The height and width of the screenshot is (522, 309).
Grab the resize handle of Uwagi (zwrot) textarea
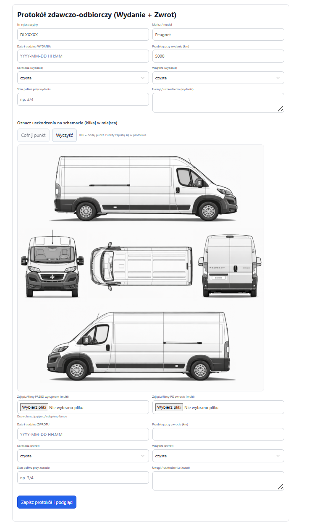point(280,487)
